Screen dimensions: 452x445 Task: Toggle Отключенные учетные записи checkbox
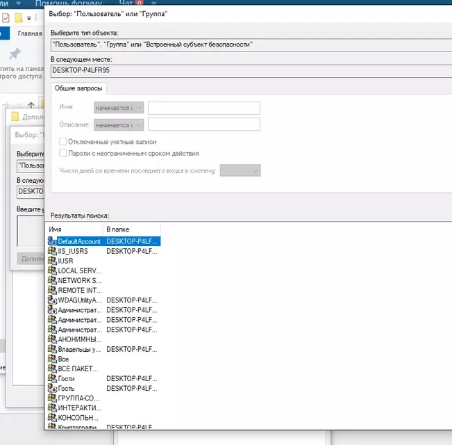[63, 141]
